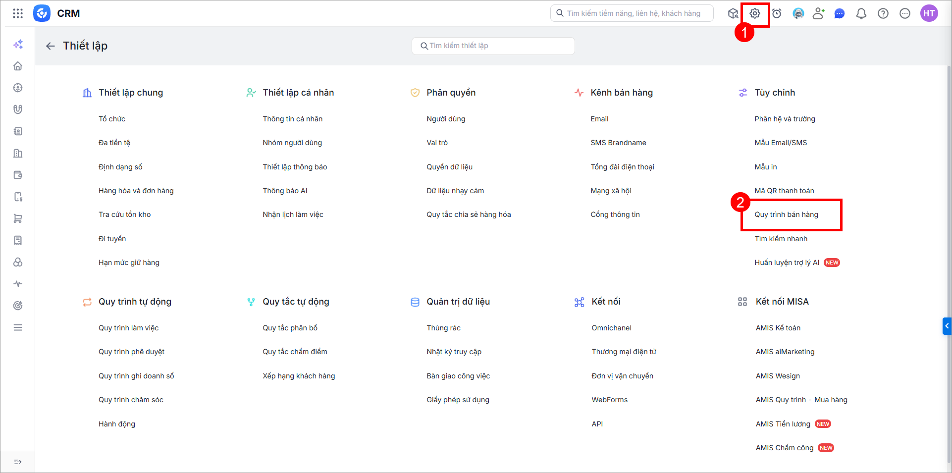Open the invoice document icon in the sidebar
The height and width of the screenshot is (473, 952).
coord(18,240)
